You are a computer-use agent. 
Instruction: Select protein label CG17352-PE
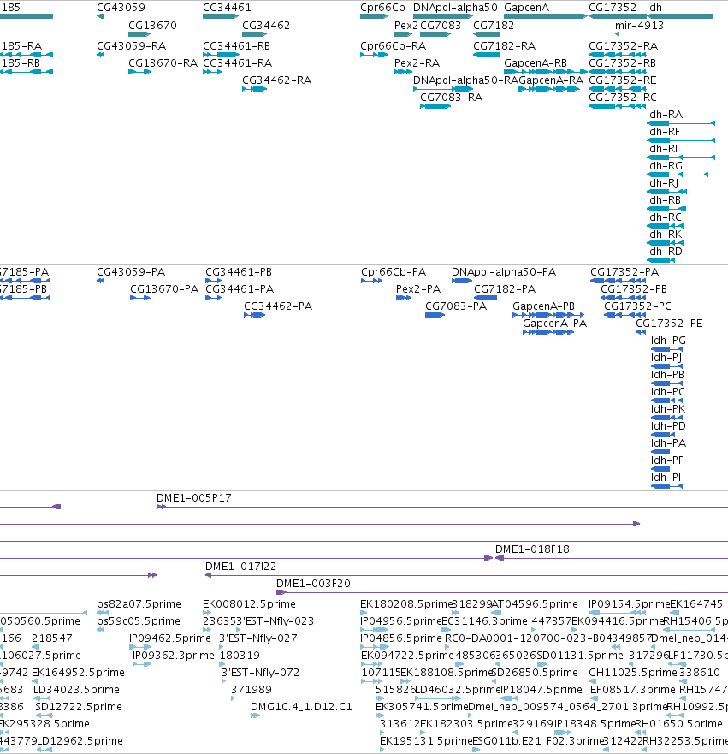[669, 324]
